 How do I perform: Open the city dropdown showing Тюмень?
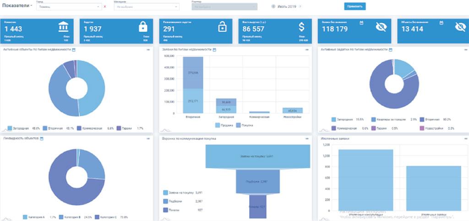tap(69, 7)
